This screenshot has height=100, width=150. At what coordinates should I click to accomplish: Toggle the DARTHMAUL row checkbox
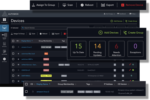pos(13,76)
